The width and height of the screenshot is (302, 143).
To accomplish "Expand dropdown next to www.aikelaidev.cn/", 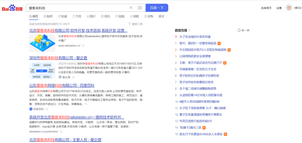I will click(x=83, y=46).
